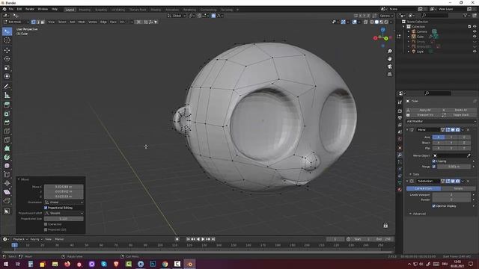Toggle Proportional Editing checkbox in Move panel

(x=46, y=208)
